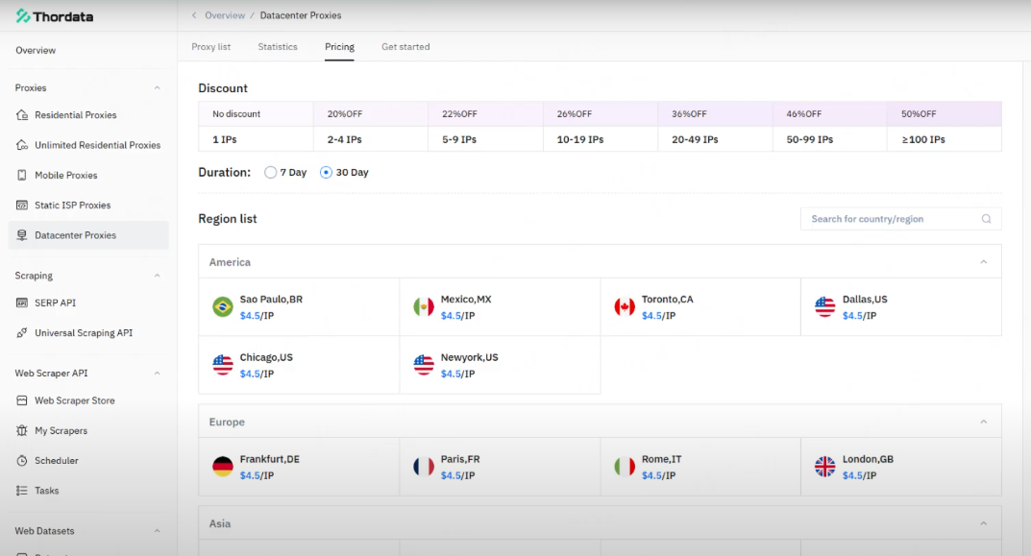
Task: Collapse the Proxies sidebar group
Action: (x=158, y=88)
